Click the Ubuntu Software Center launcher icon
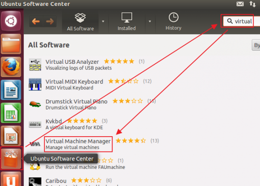The width and height of the screenshot is (260, 186). click(x=11, y=158)
